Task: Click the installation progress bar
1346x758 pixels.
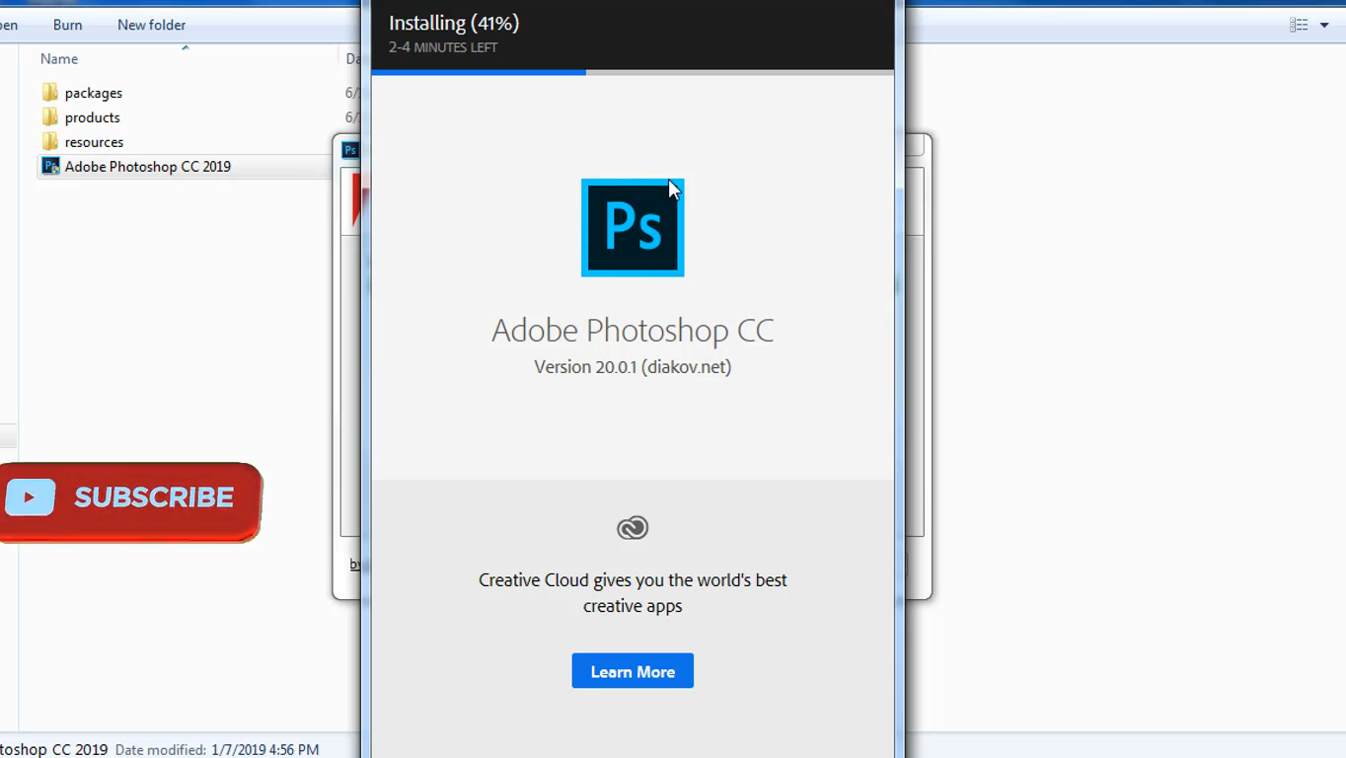Action: point(633,72)
